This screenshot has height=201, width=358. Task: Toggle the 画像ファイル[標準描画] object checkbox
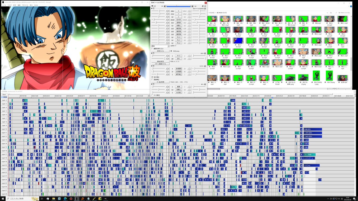[x=205, y=9]
